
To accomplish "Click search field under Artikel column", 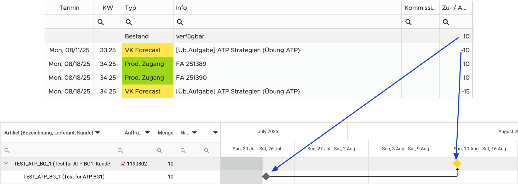I will 60,150.
